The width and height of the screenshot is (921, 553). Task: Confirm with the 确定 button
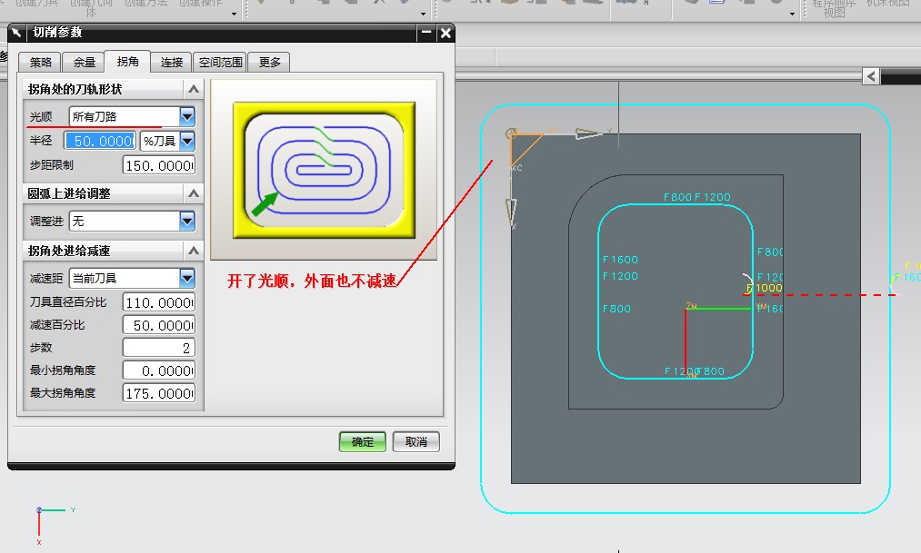click(x=363, y=441)
